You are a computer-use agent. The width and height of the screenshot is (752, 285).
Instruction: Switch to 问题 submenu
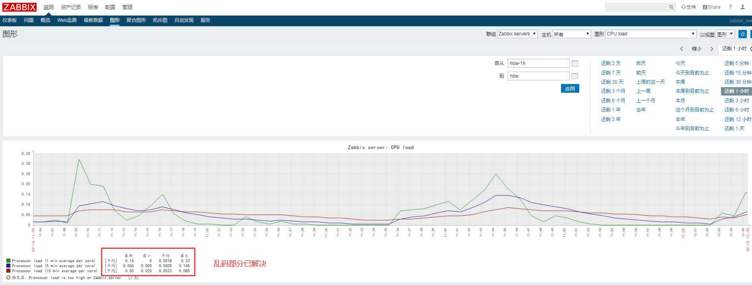coord(29,20)
